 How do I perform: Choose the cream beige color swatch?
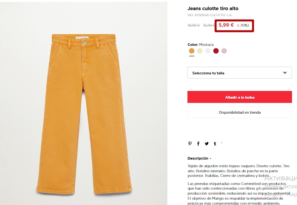(x=200, y=51)
